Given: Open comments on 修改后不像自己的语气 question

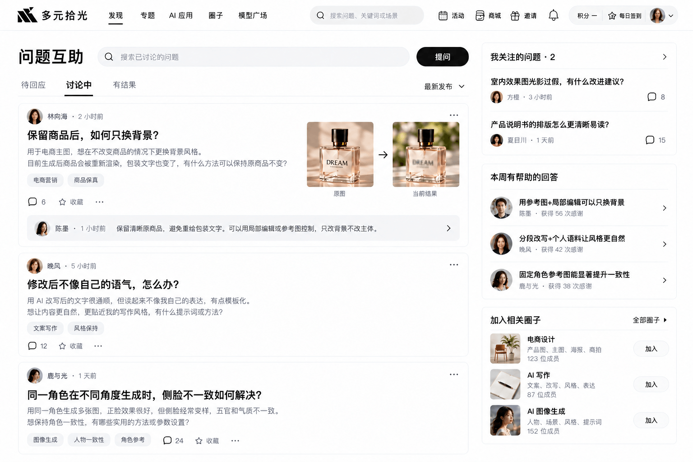Looking at the screenshot, I should [x=32, y=346].
